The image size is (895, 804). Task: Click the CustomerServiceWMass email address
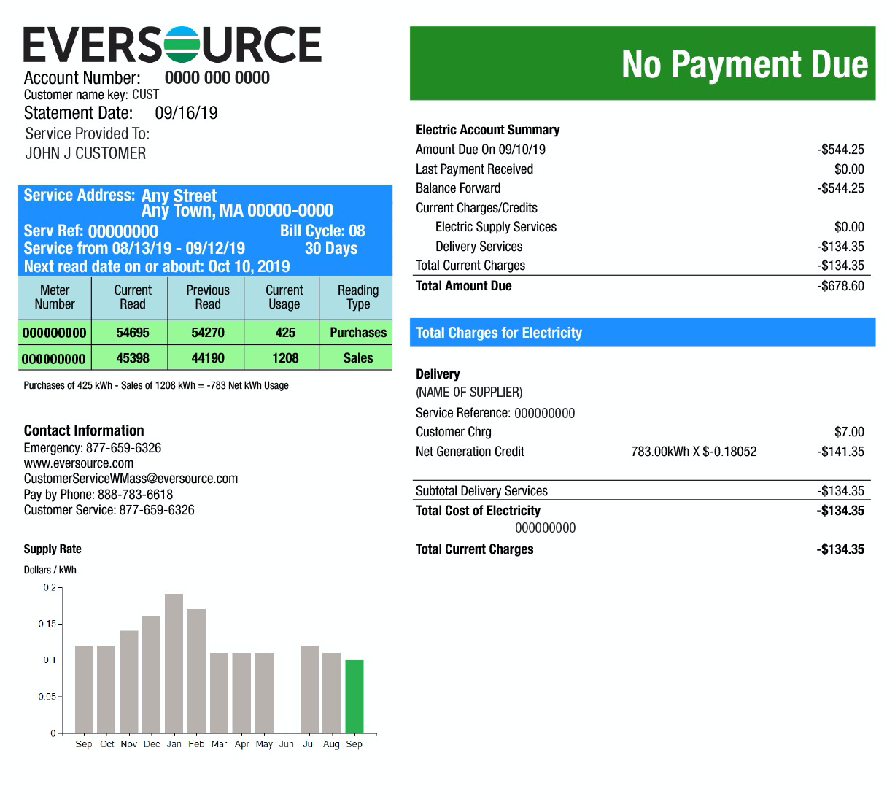pos(131,479)
